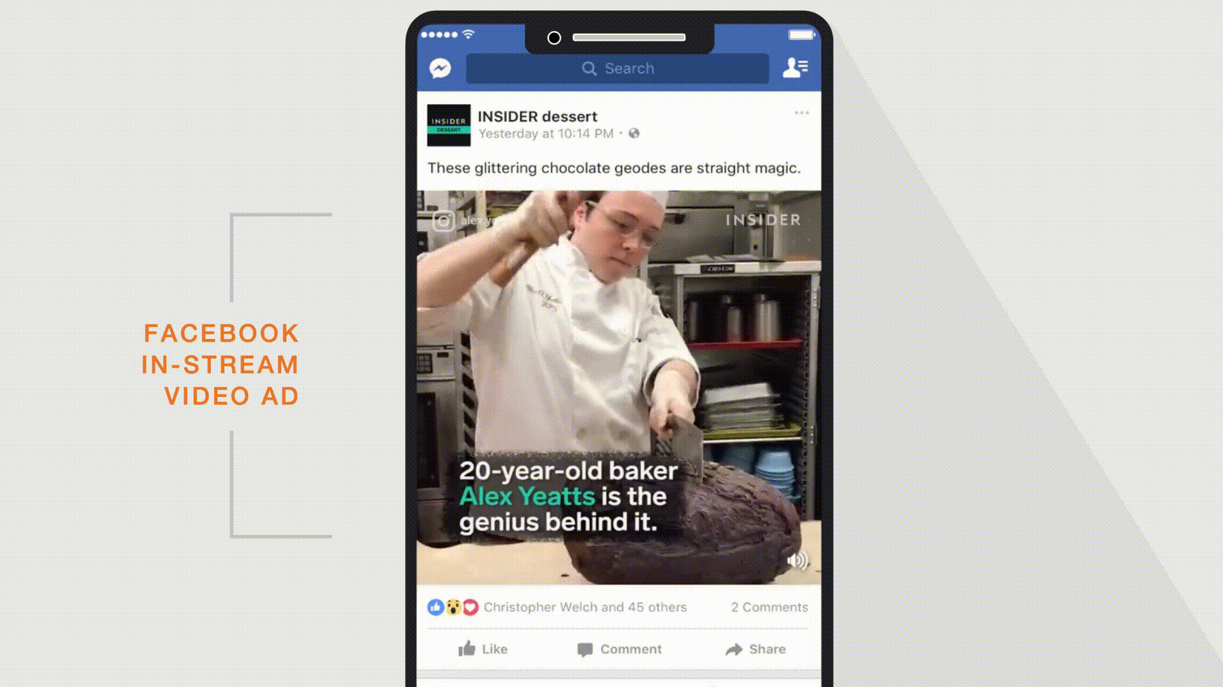Open the Messenger chat icon

point(440,68)
